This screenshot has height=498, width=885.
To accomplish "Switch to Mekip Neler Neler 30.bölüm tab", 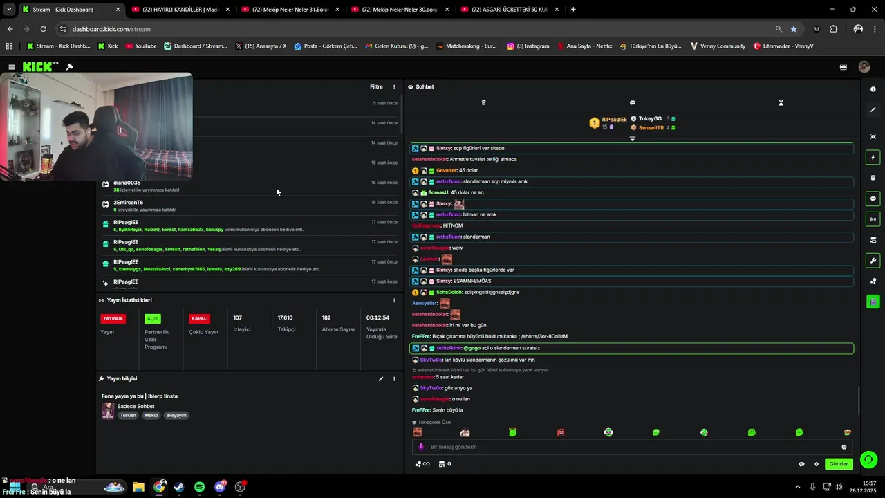I will [400, 10].
